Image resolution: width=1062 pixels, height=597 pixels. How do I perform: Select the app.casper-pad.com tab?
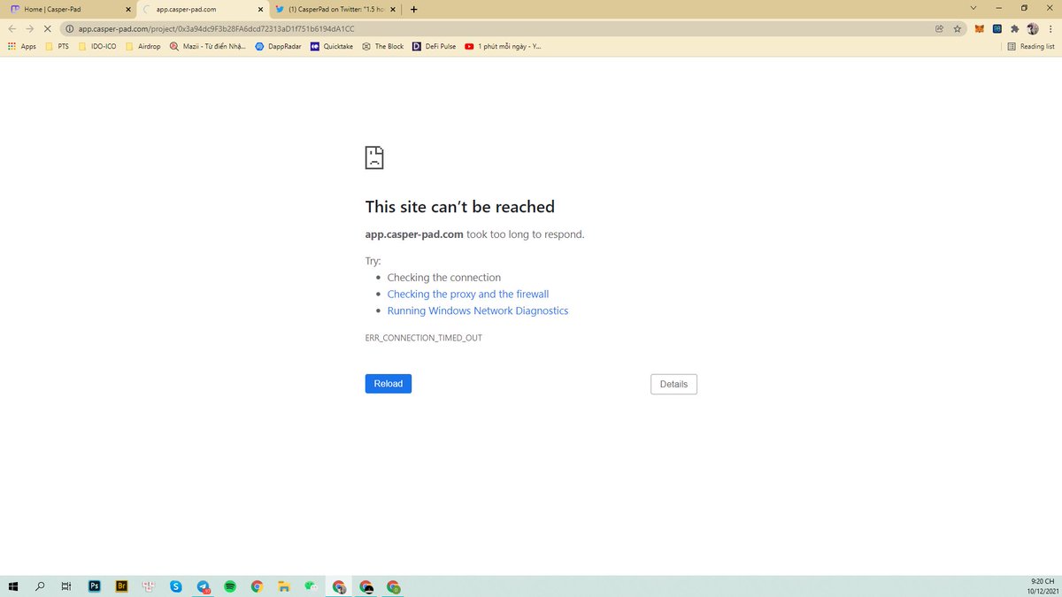point(203,9)
